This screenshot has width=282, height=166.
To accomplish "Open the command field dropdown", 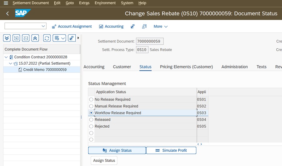I will [x=43, y=26].
